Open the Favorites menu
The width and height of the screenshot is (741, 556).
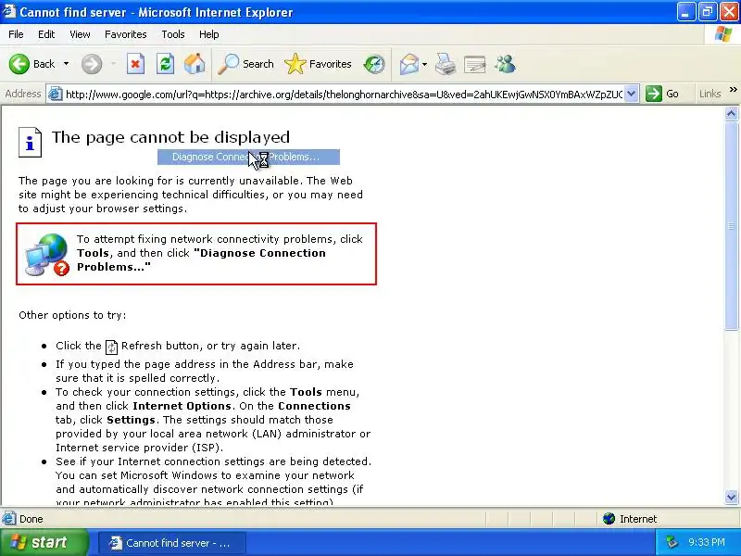[x=126, y=34]
